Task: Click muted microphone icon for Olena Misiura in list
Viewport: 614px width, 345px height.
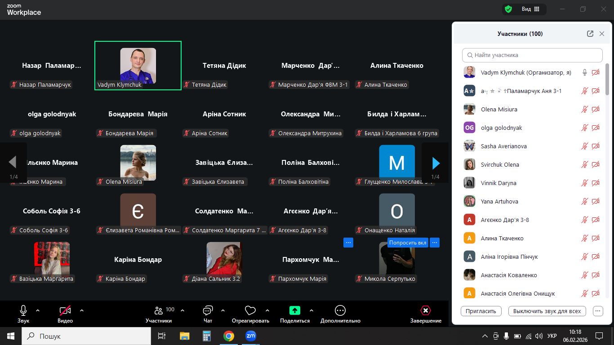Action: point(585,109)
